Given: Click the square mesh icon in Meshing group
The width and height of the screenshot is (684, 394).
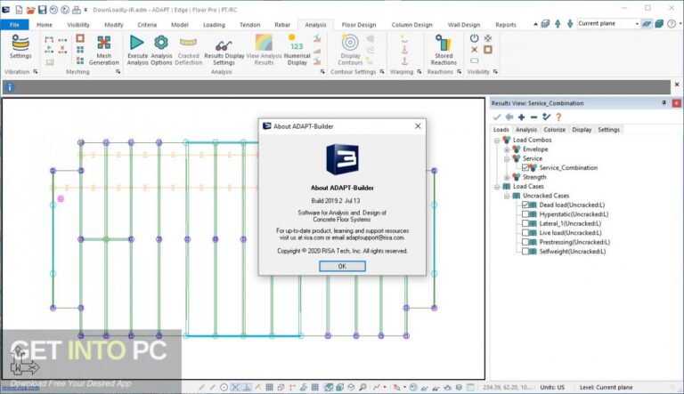Looking at the screenshot, I should (x=80, y=38).
